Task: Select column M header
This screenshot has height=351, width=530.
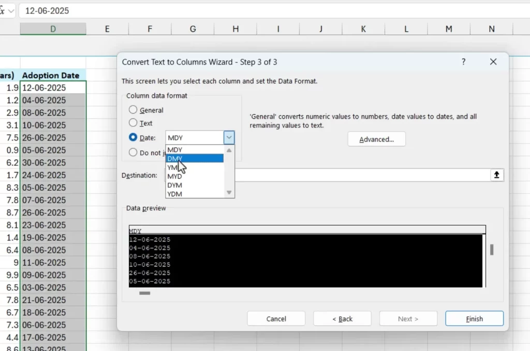Action: click(449, 29)
